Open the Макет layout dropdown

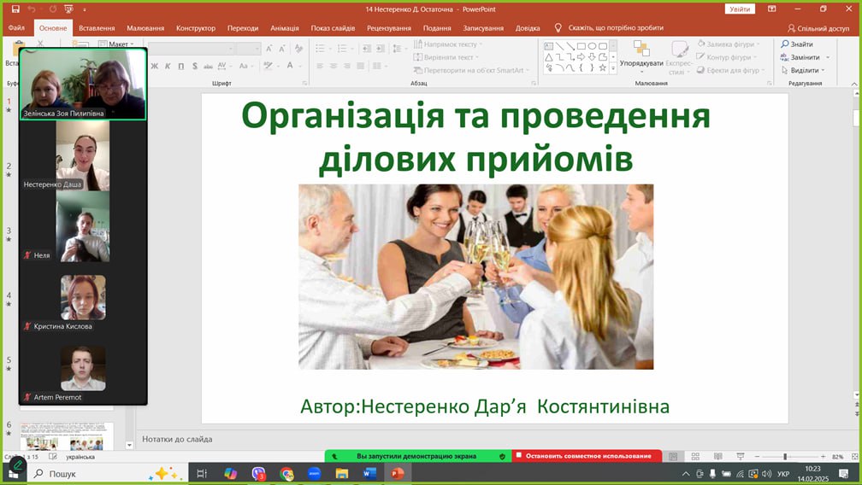coord(119,44)
